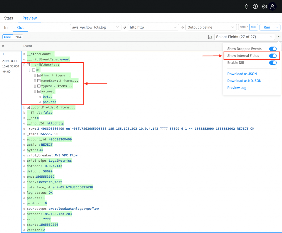Open the settings gear
Image resolution: width=282 pixels, height=233 pixels.
coord(264,6)
